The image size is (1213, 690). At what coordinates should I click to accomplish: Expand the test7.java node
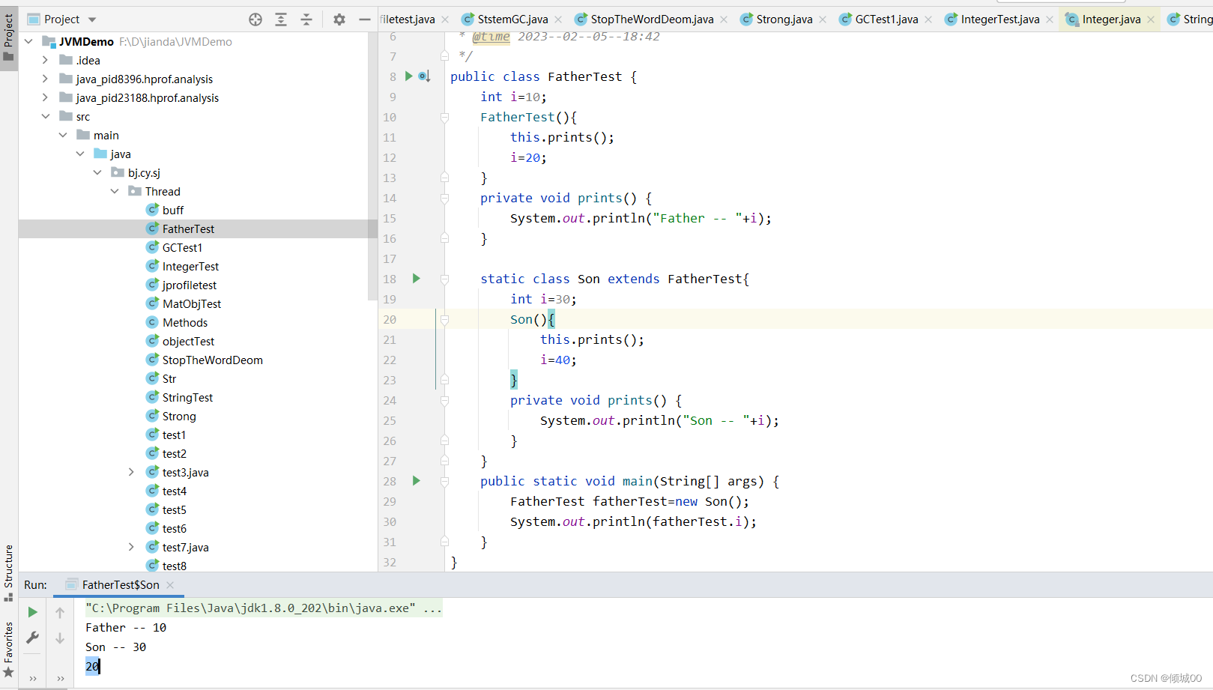tap(131, 547)
